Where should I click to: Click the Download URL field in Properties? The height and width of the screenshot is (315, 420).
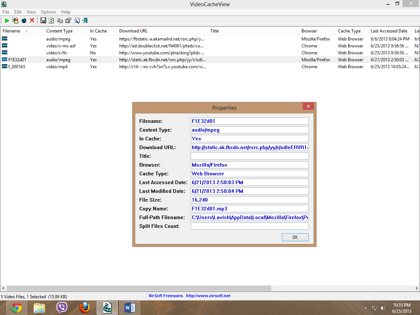click(250, 147)
